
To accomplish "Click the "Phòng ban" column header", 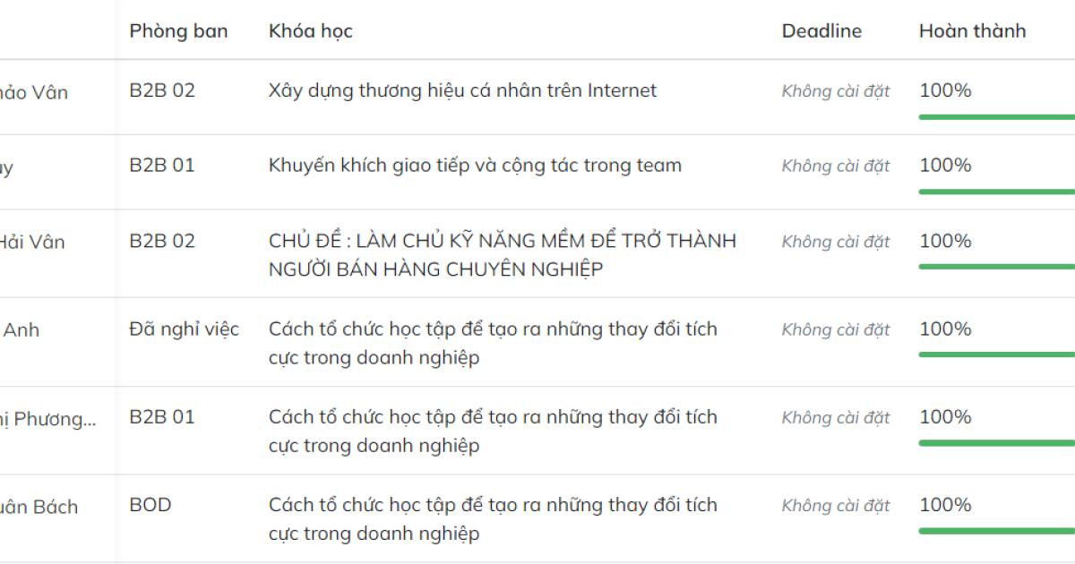I will 176,30.
